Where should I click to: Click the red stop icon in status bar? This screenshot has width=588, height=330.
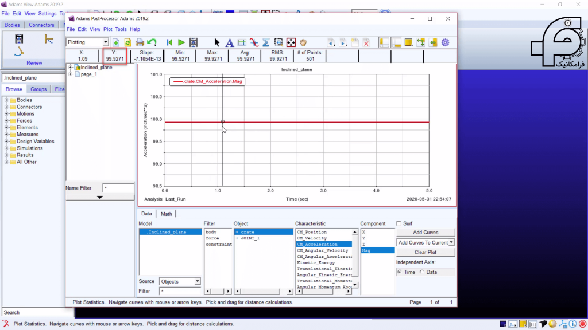[x=582, y=324]
